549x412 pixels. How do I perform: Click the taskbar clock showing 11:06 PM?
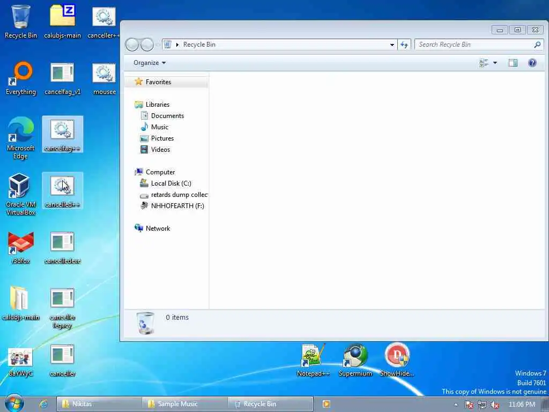[x=522, y=404]
